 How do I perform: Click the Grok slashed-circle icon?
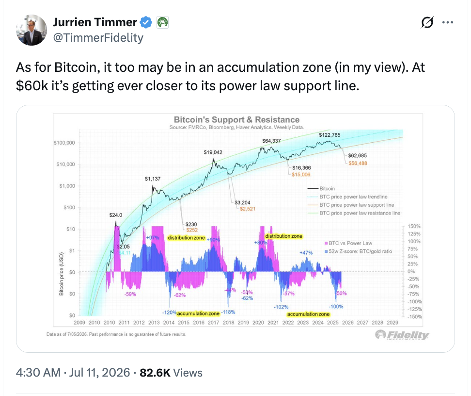(x=427, y=22)
